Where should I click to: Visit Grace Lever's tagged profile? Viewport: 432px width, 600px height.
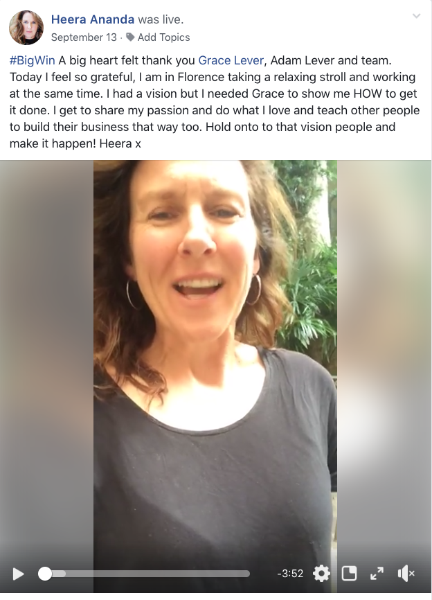coord(231,60)
